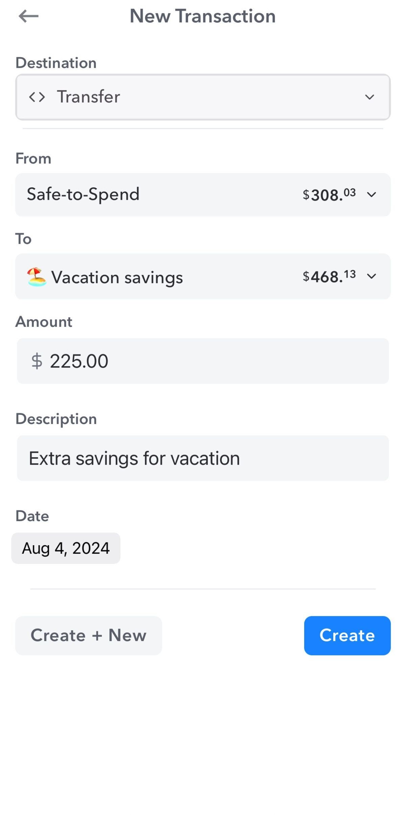Click the $308.03 balance in From
Image resolution: width=406 pixels, height=830 pixels.
click(329, 195)
